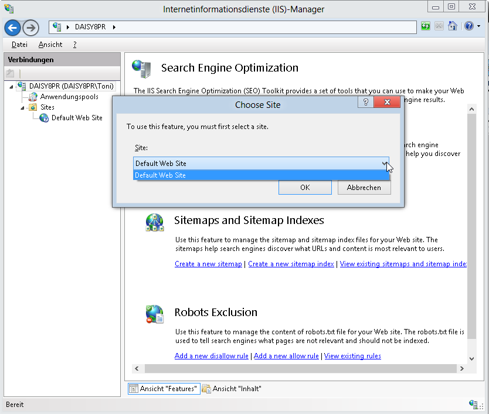Click the forward navigation arrow button
This screenshot has height=414, width=489.
click(x=30, y=28)
